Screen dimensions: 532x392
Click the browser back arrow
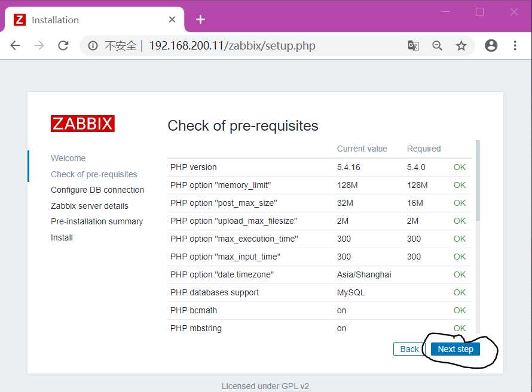[x=16, y=45]
